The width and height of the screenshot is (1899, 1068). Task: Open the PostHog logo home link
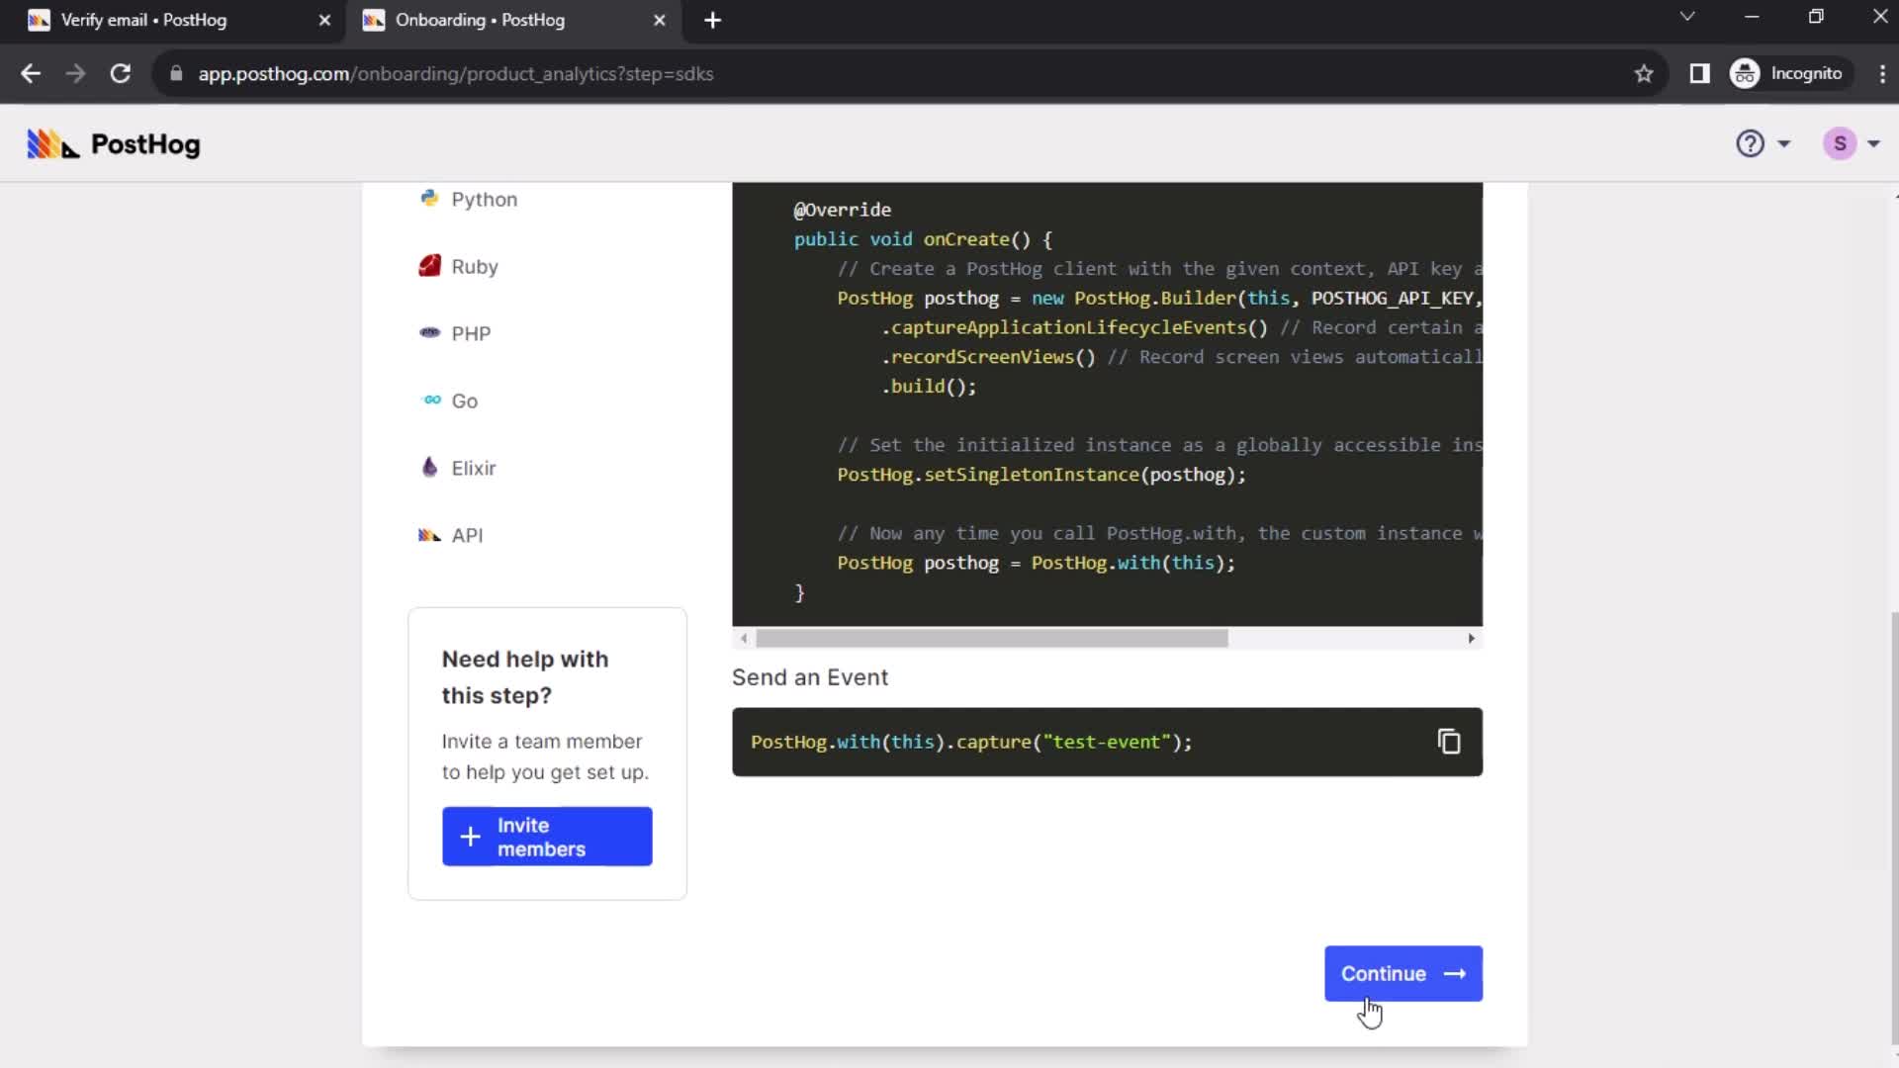click(113, 144)
